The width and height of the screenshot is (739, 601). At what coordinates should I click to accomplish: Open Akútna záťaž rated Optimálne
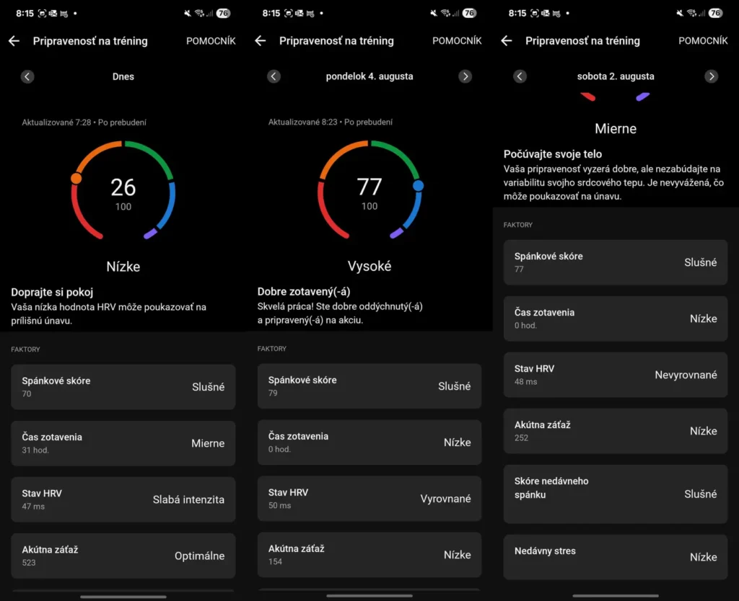click(x=123, y=555)
